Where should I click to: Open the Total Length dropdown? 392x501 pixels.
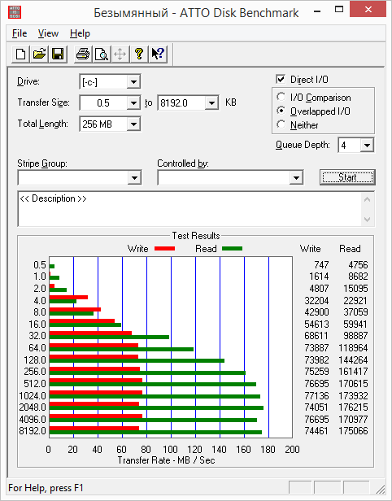[x=133, y=124]
